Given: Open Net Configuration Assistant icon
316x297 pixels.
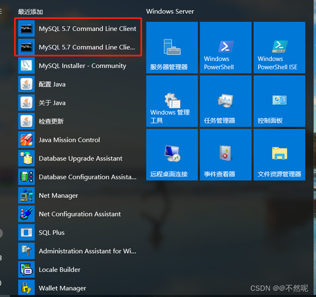Looking at the screenshot, I should 26,214.
